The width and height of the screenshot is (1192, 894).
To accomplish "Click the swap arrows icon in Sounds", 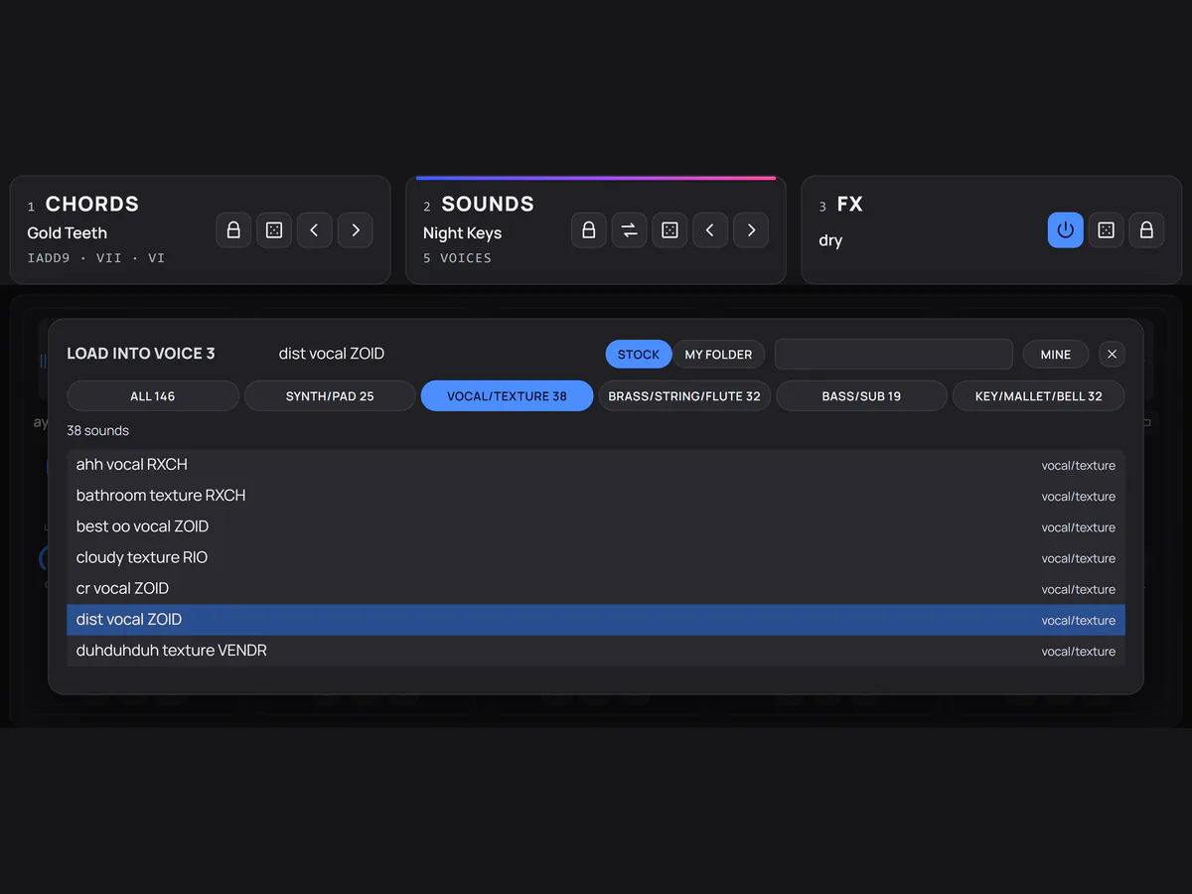I will click(x=630, y=230).
